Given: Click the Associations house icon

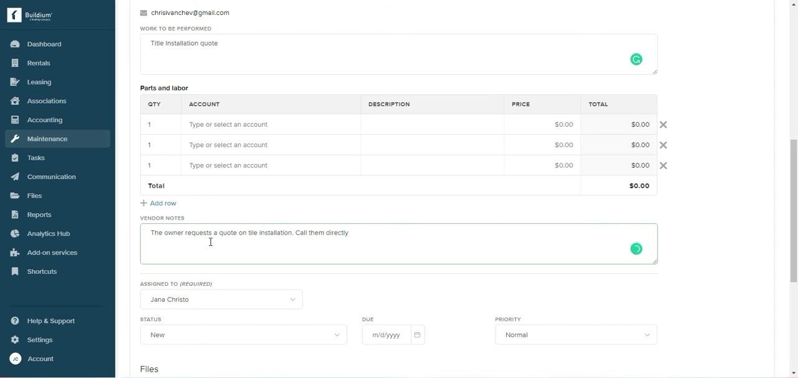Looking at the screenshot, I should click(x=15, y=101).
